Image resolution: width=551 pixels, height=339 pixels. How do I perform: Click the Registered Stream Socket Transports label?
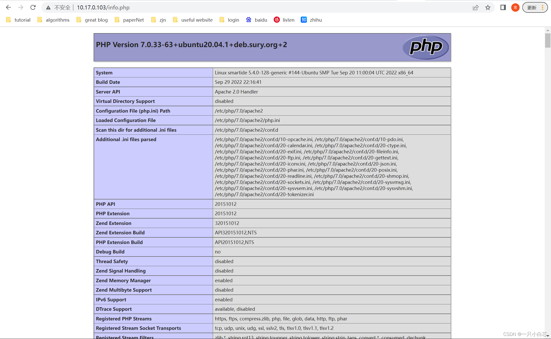[138, 328]
